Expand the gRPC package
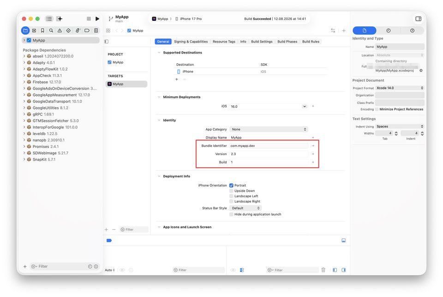This screenshot has width=443, height=297. coord(24,114)
